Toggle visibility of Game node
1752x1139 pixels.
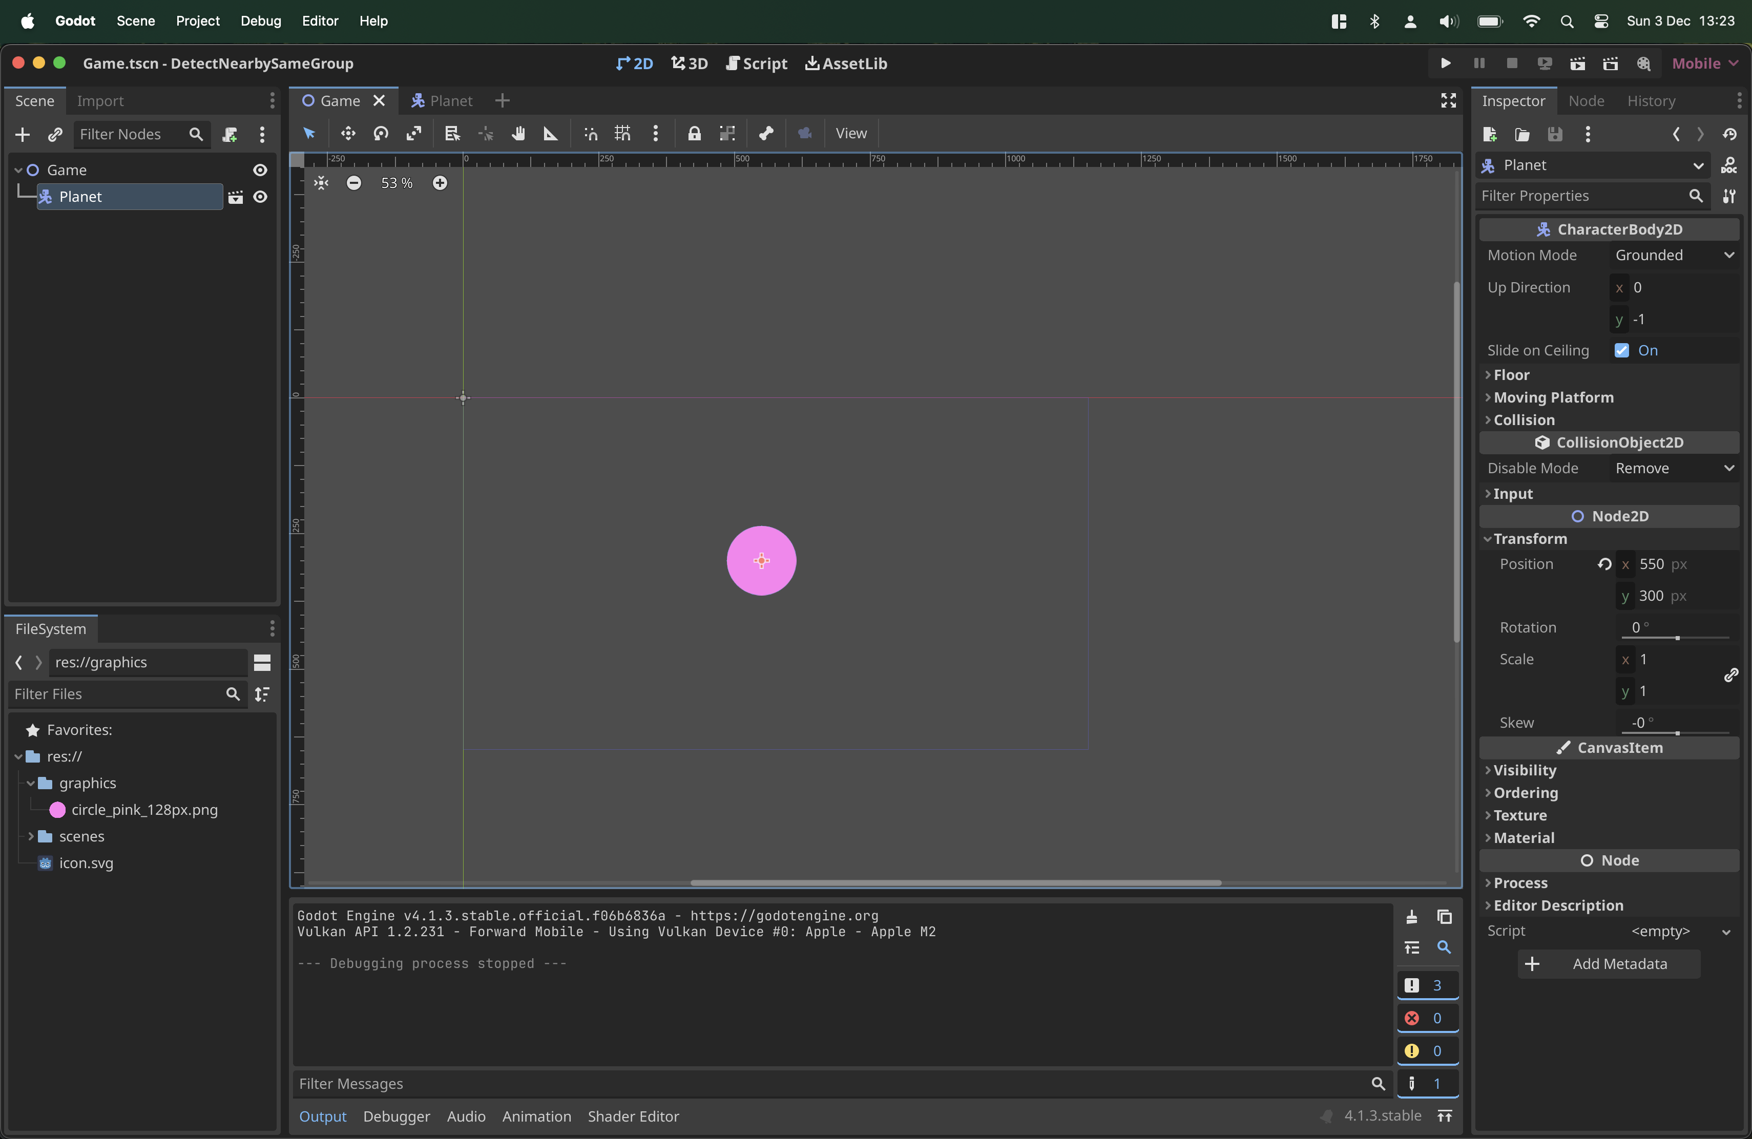(260, 170)
